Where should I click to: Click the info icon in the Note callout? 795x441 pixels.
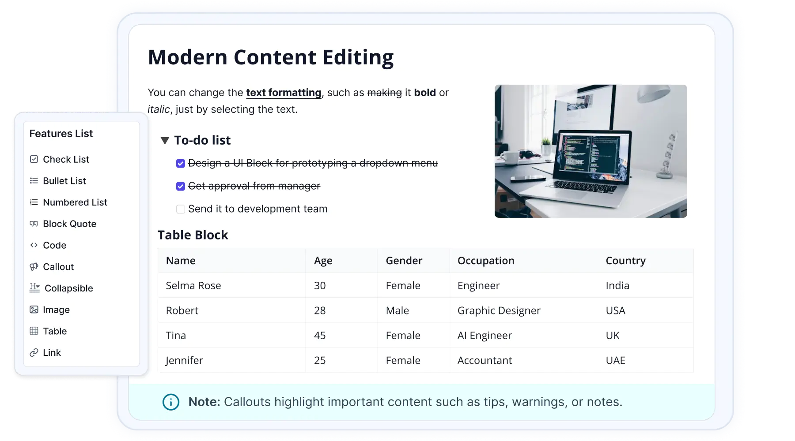tap(171, 402)
